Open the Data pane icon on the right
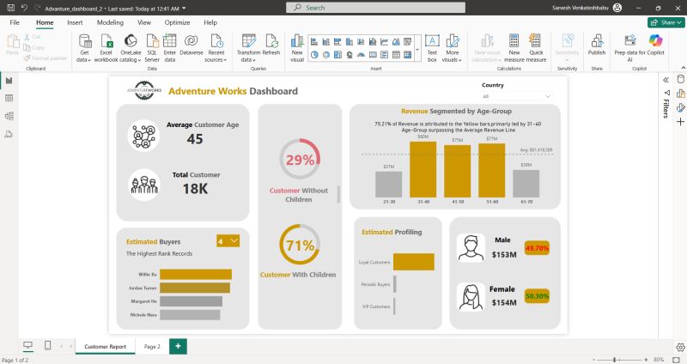 680,79
